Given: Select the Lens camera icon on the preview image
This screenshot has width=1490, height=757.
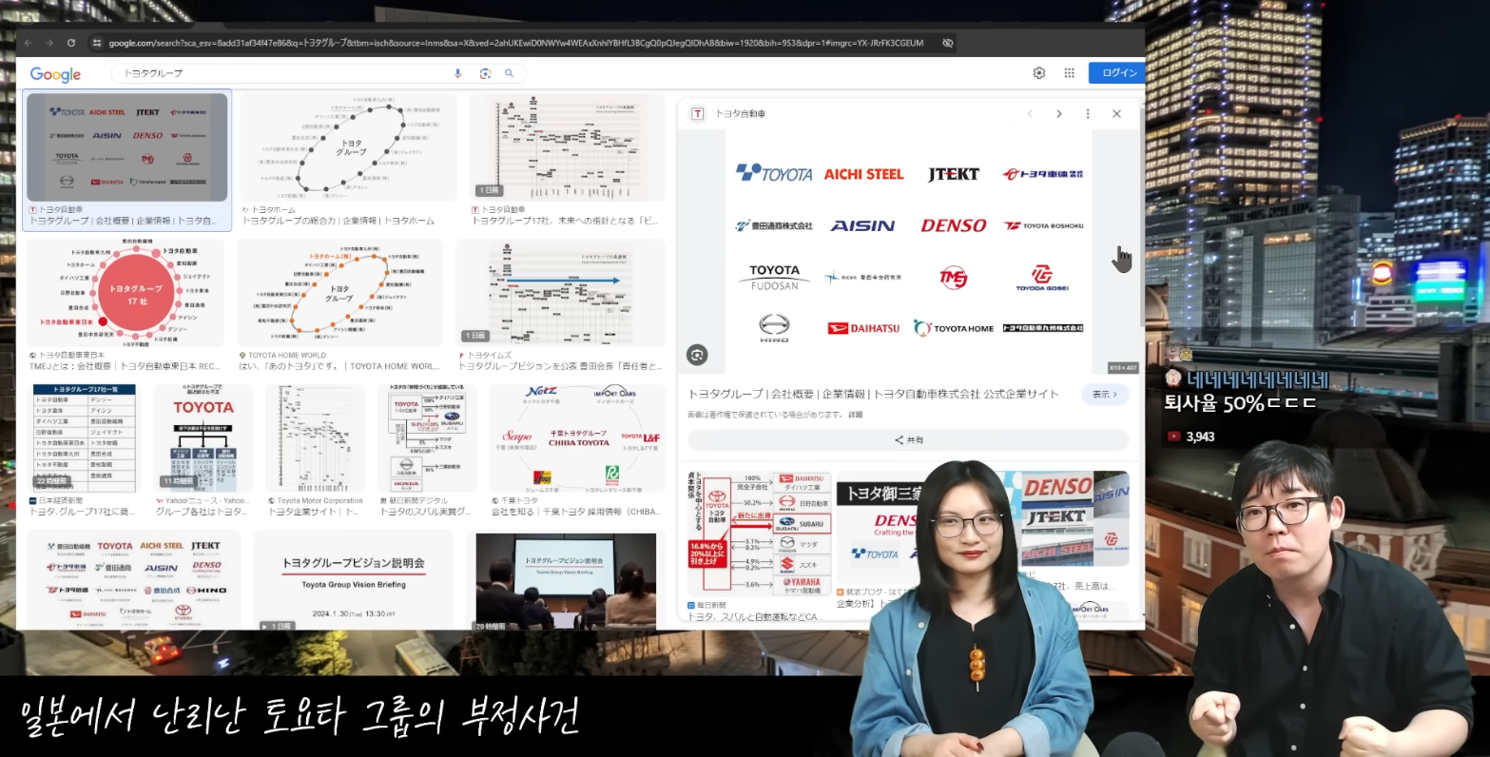Looking at the screenshot, I should tap(699, 355).
